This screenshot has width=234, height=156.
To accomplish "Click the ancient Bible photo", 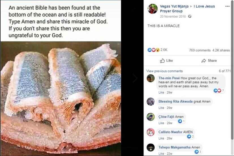I will coord(61,96).
